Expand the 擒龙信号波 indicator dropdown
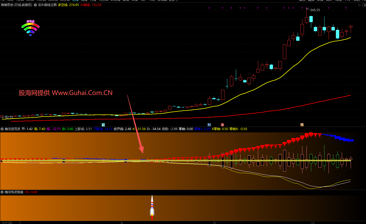This screenshot has height=224, width=366. point(2,129)
